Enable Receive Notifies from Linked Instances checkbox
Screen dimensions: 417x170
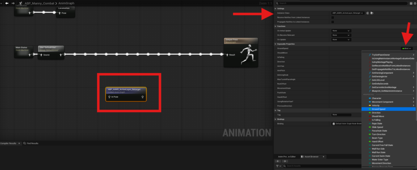click(333, 18)
